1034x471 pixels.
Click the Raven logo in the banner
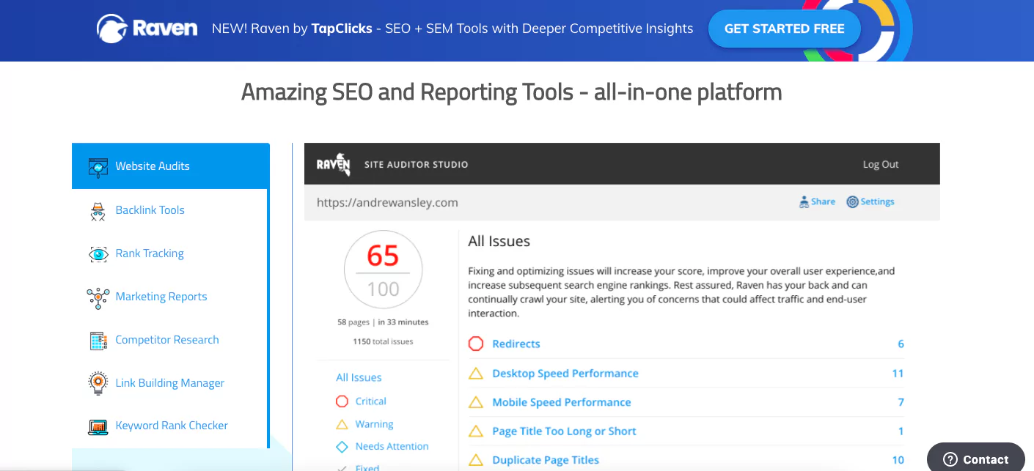(x=147, y=29)
